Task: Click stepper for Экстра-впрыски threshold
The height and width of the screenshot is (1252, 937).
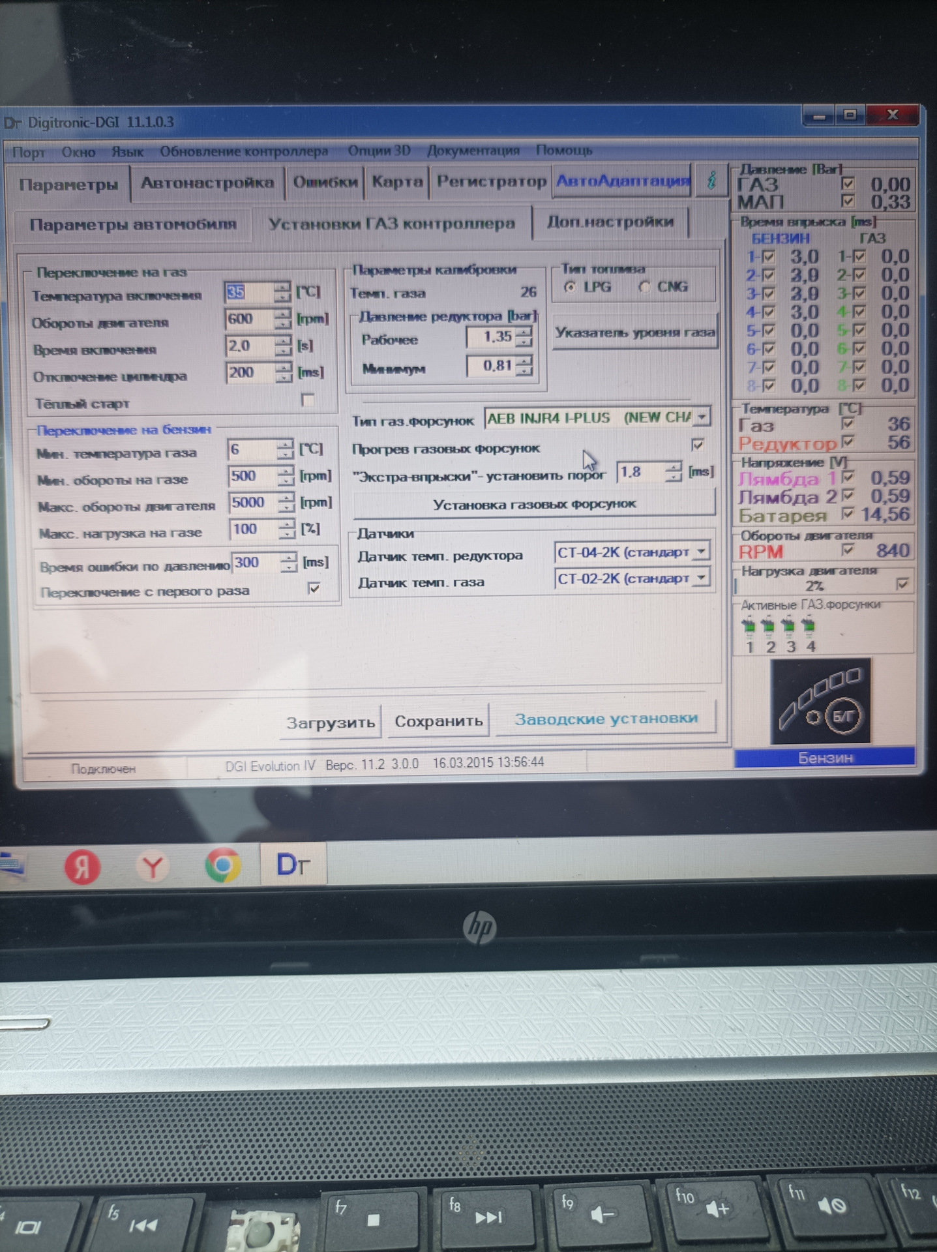Action: (674, 471)
